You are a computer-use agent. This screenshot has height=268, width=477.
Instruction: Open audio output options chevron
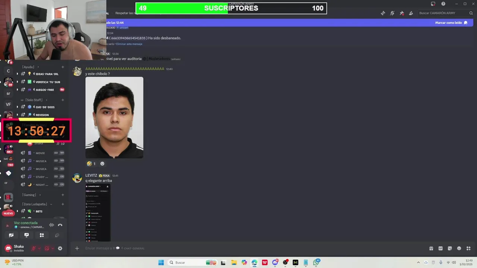pyautogui.click(x=53, y=248)
